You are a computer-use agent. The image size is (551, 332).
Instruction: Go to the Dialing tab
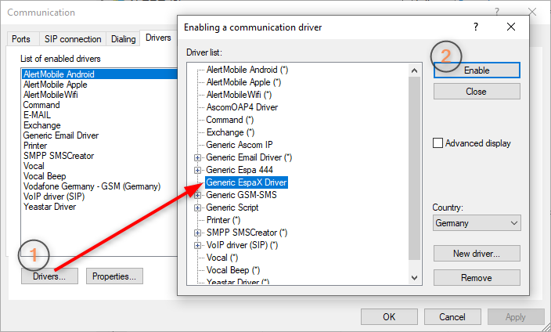click(x=121, y=39)
